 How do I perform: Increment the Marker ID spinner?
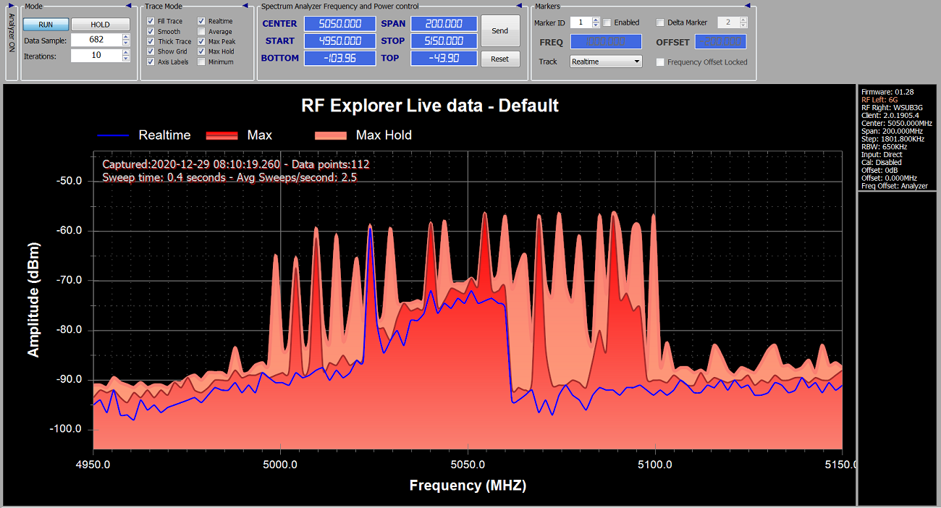pos(596,20)
